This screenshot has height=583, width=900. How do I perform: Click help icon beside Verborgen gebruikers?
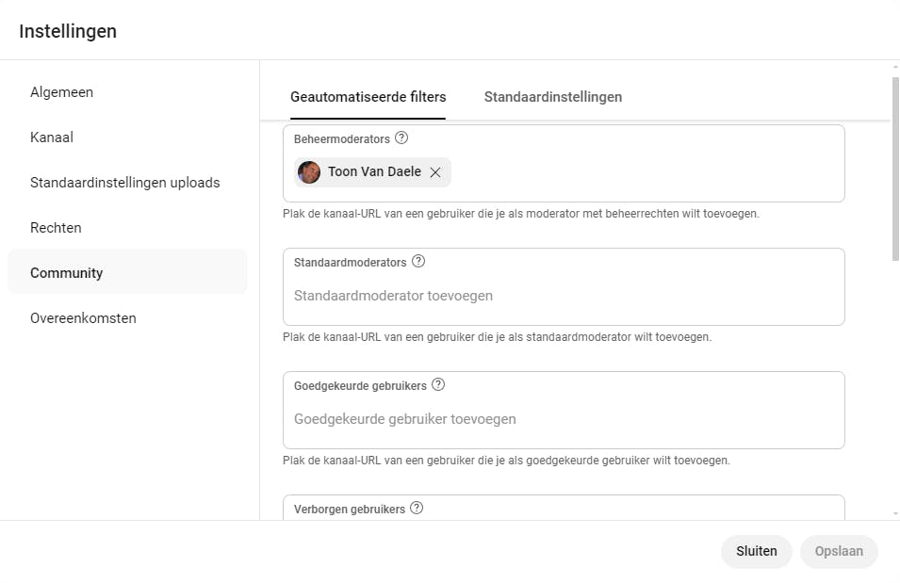417,509
